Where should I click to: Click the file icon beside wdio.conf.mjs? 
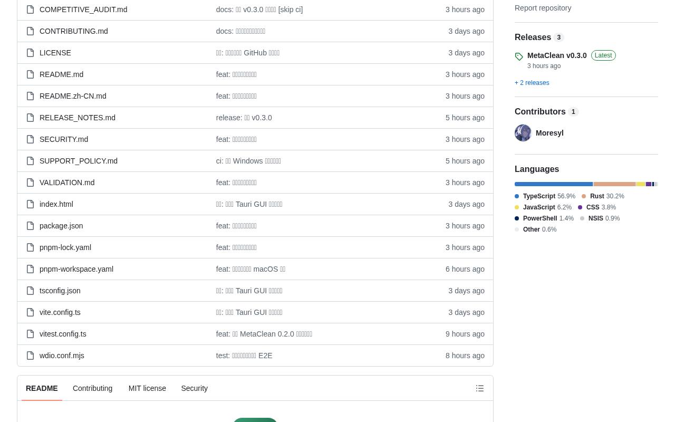click(30, 356)
